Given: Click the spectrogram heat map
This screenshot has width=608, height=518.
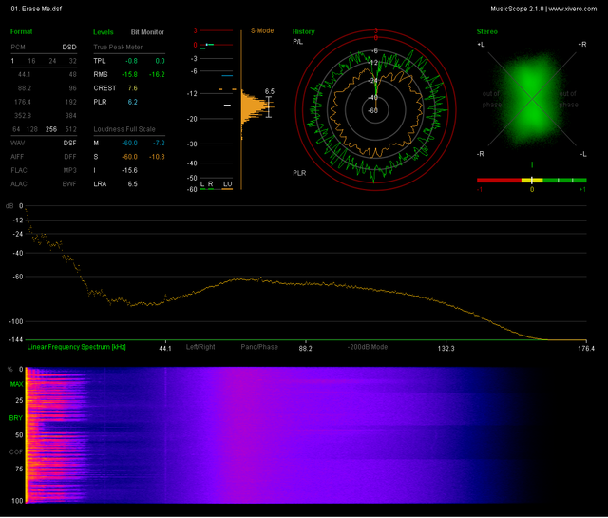Looking at the screenshot, I should coord(306,435).
